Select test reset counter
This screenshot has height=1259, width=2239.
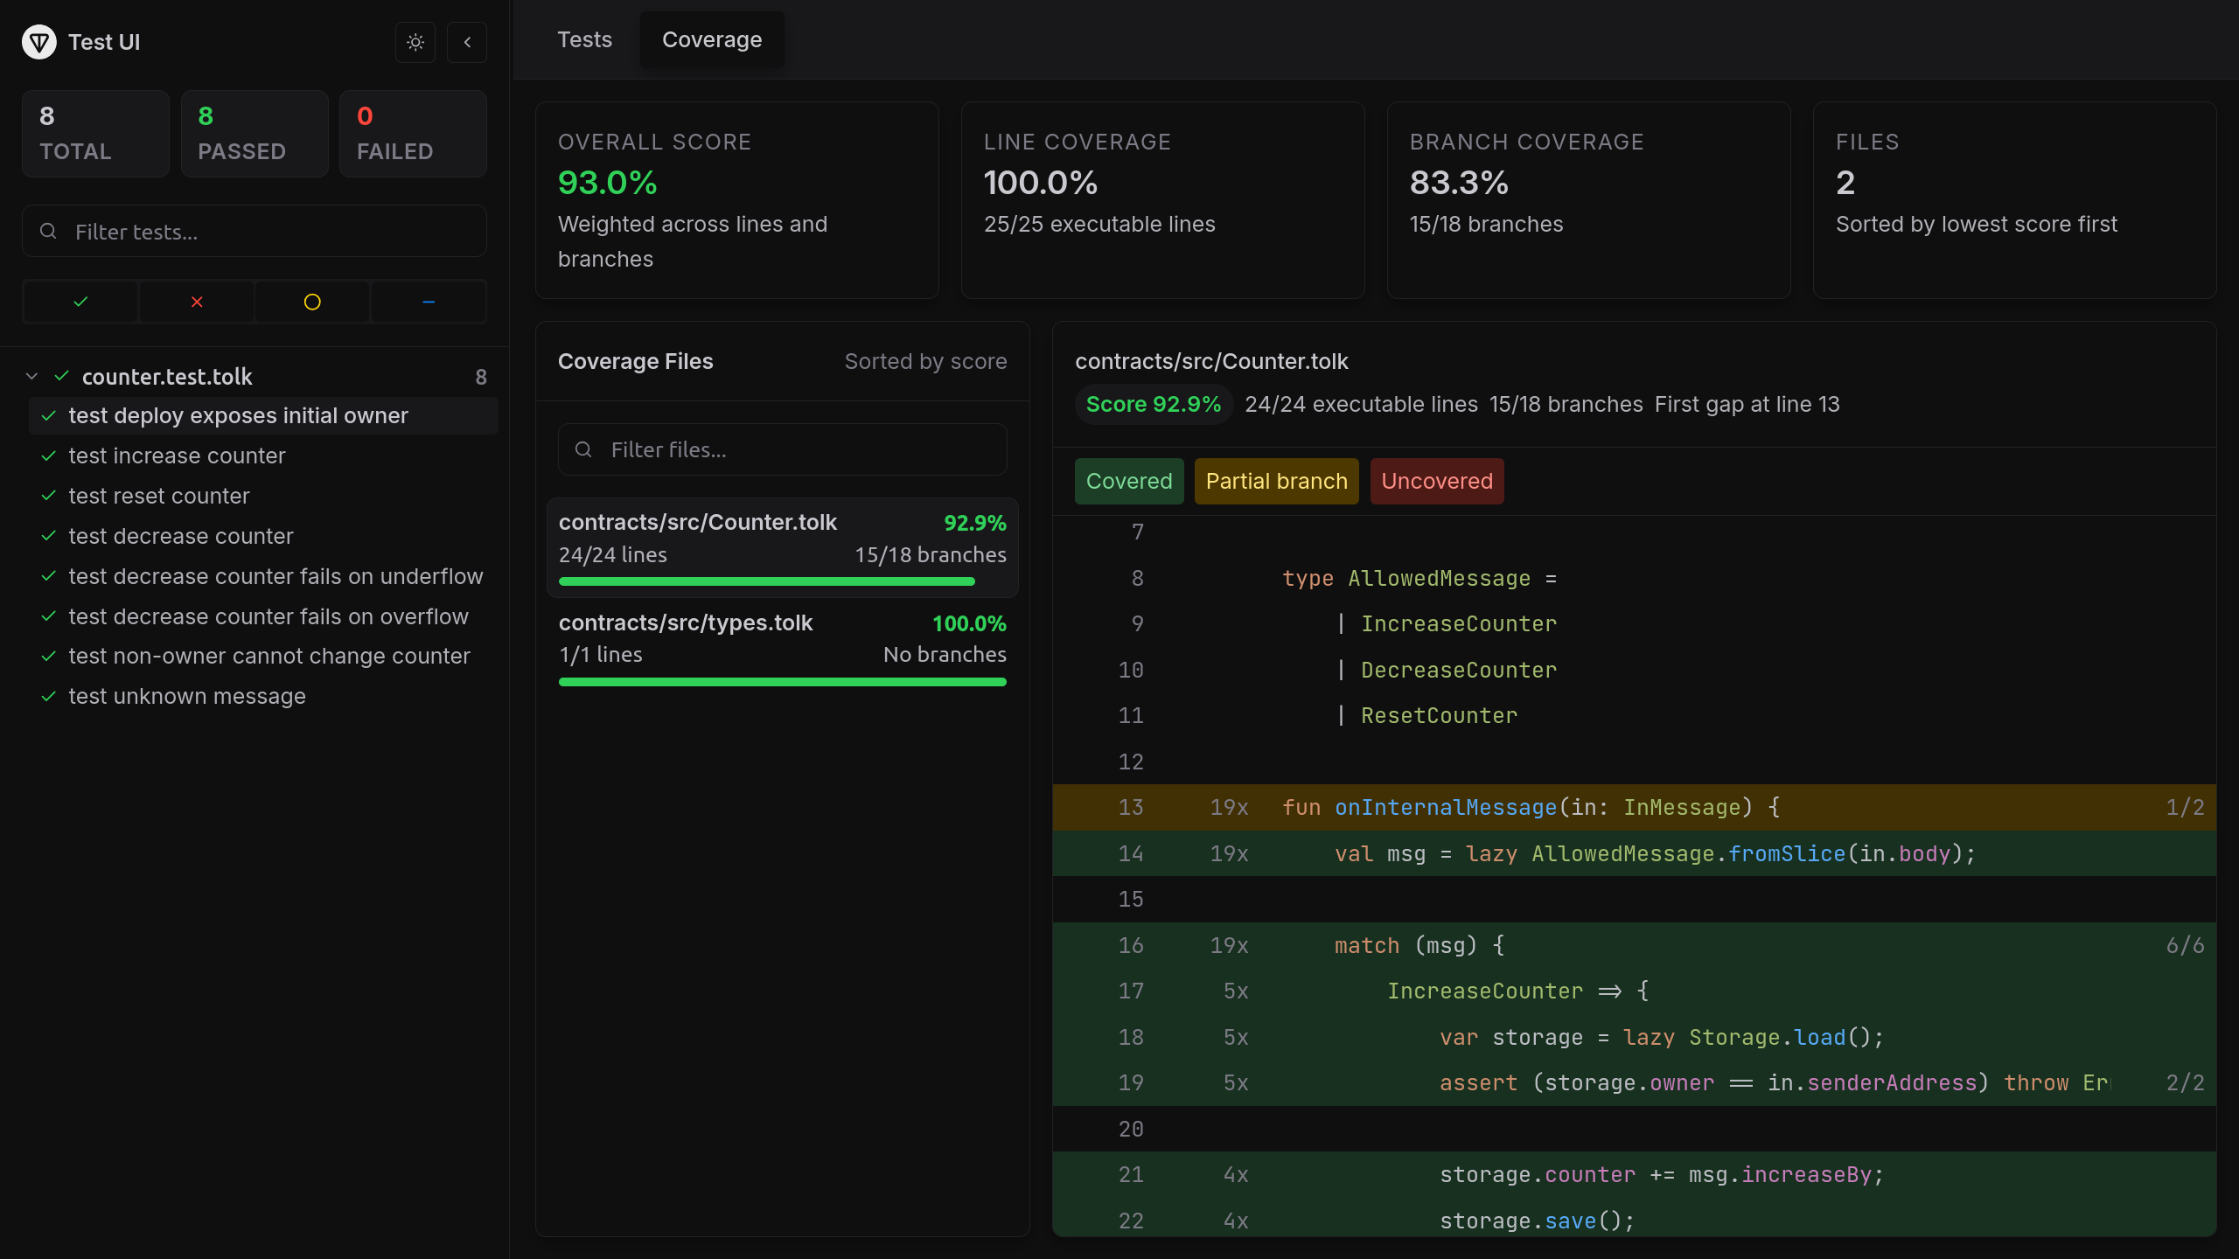pos(263,497)
